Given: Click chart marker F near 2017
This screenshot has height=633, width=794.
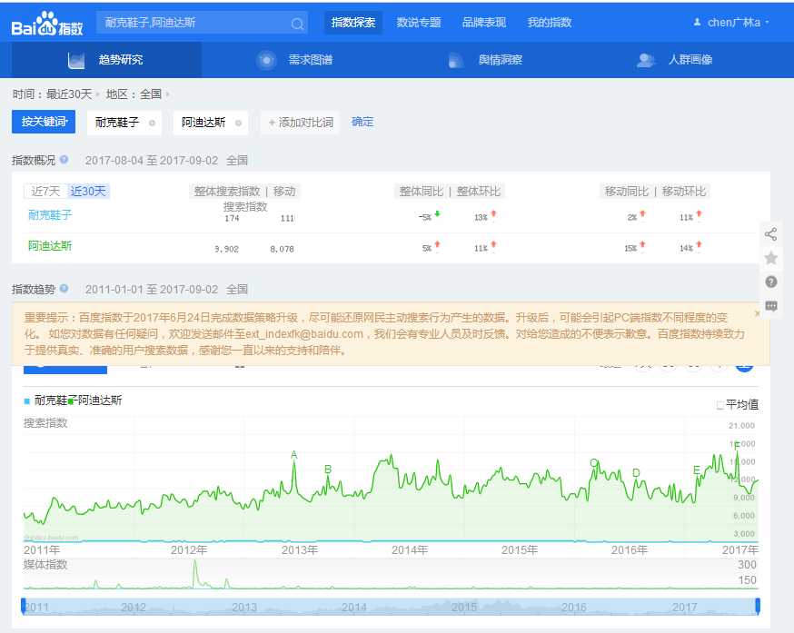Looking at the screenshot, I should pyautogui.click(x=736, y=446).
